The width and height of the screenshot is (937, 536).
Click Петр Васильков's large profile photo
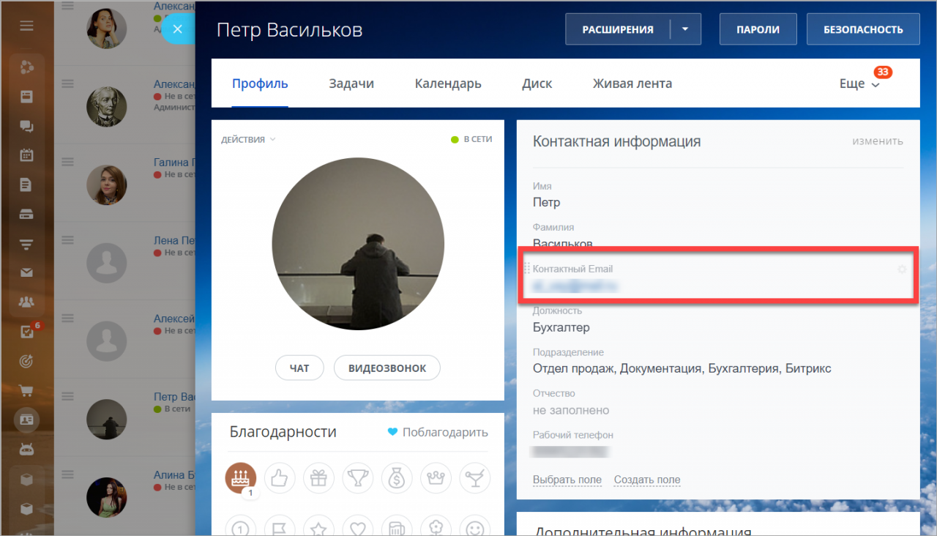point(358,244)
